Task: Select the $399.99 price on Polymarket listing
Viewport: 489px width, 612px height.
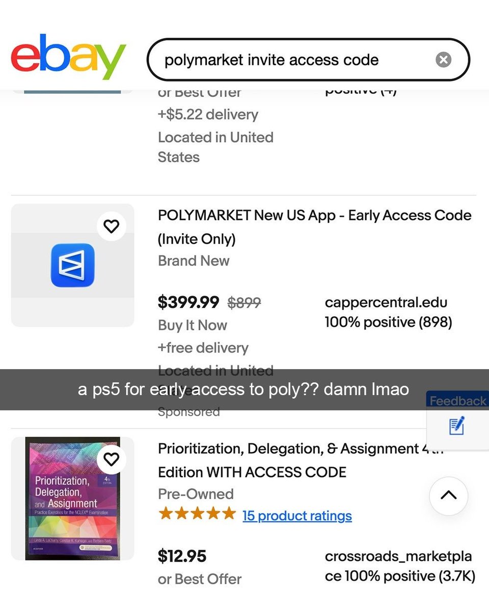Action: point(188,302)
